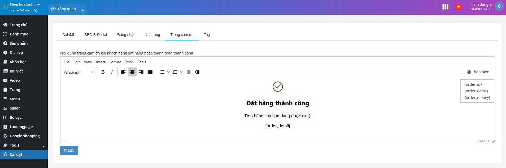The width and height of the screenshot is (506, 168).
Task: Insert the {order_money} variable
Action: [477, 98]
